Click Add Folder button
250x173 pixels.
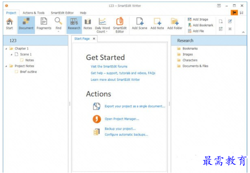[175, 24]
